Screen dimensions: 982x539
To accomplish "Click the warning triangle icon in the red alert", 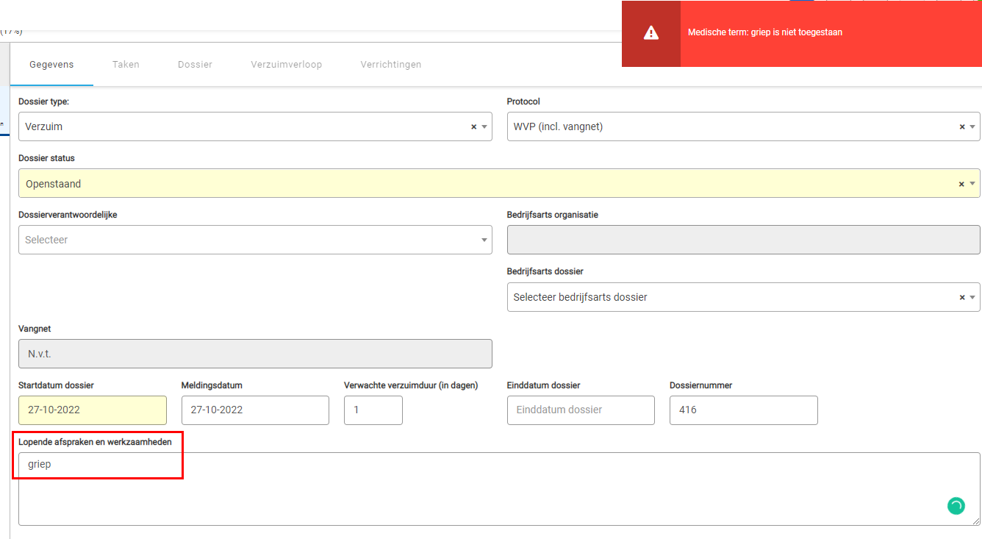I will [x=651, y=32].
